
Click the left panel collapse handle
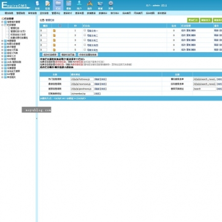point(37,118)
